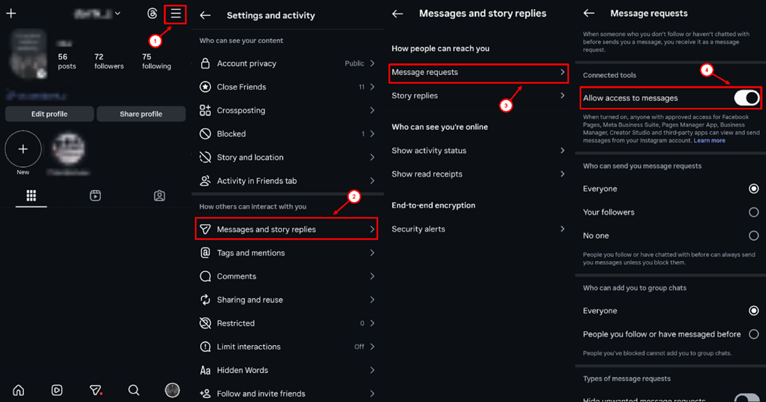Tap the Reels tab icon on profile grid
This screenshot has width=766, height=402.
[95, 195]
